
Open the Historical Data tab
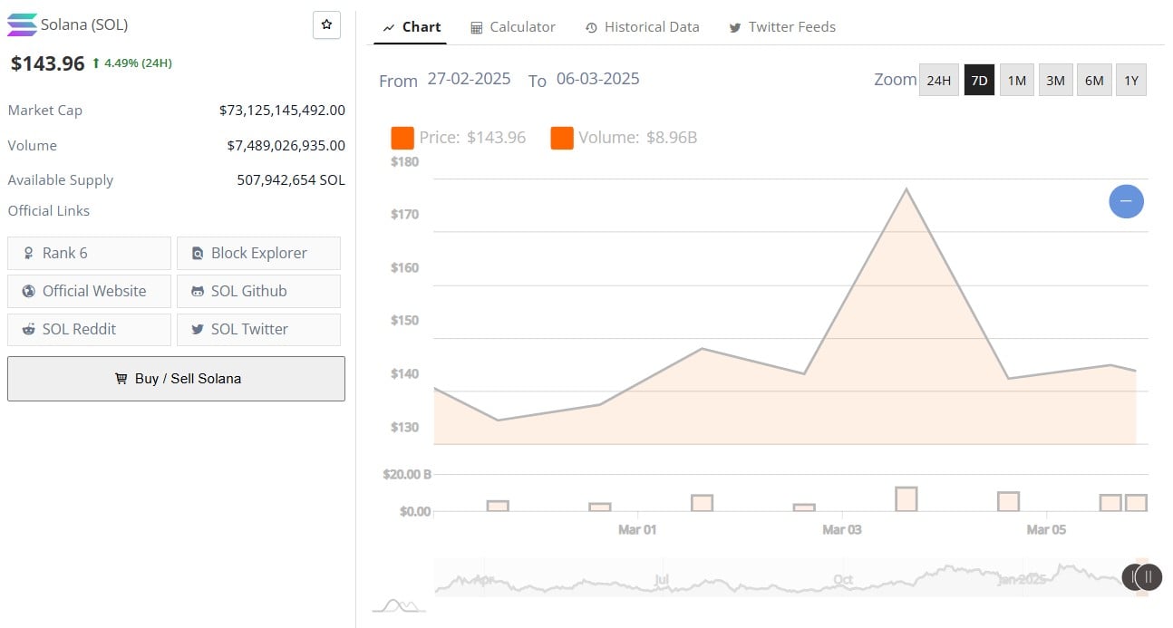pos(642,27)
